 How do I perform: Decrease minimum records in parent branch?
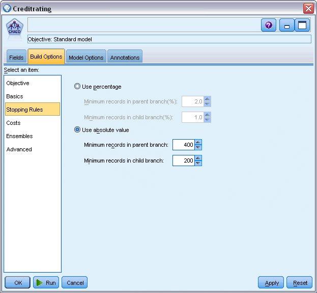tap(198, 147)
